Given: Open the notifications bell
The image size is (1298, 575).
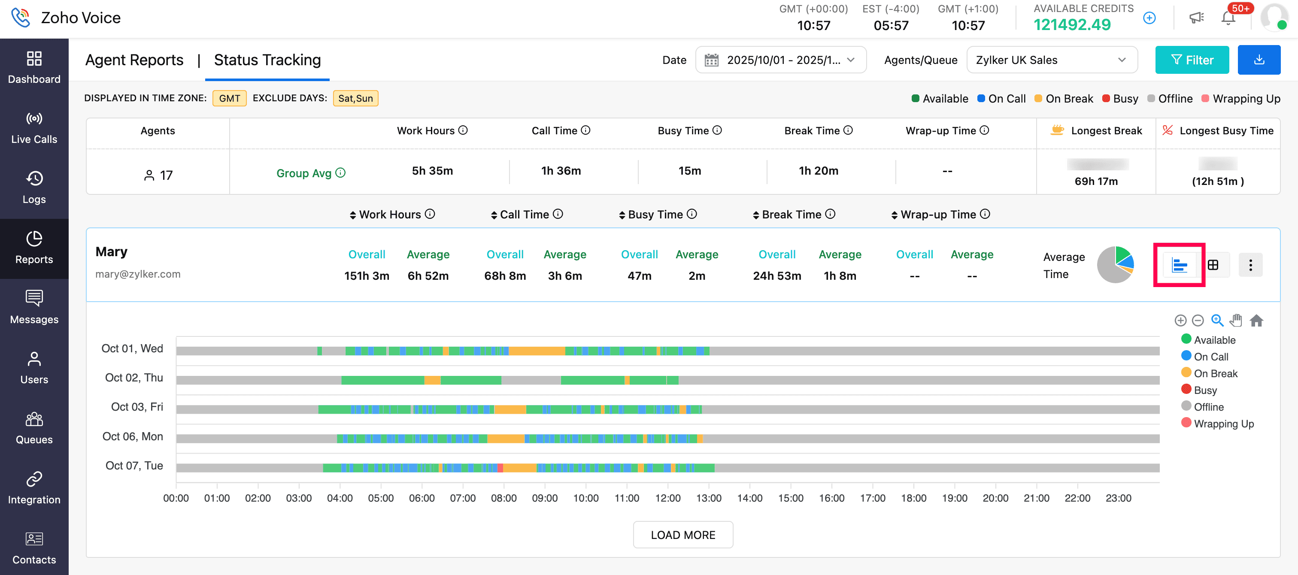Looking at the screenshot, I should click(x=1228, y=18).
